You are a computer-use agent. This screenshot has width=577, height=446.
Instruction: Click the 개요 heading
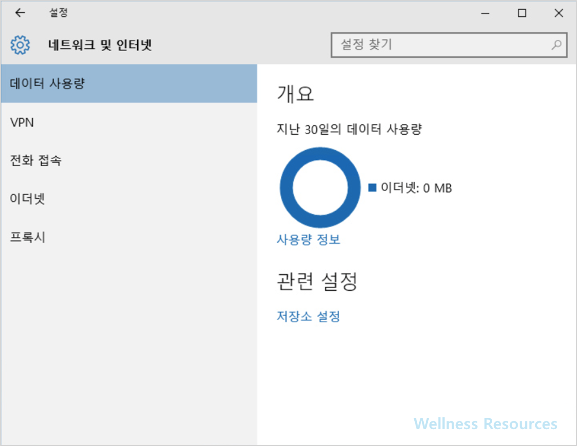(295, 94)
